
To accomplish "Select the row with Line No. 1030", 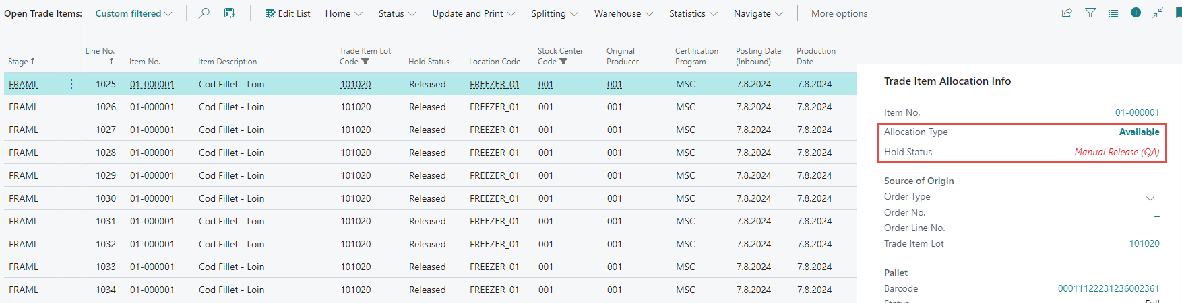I will [106, 198].
